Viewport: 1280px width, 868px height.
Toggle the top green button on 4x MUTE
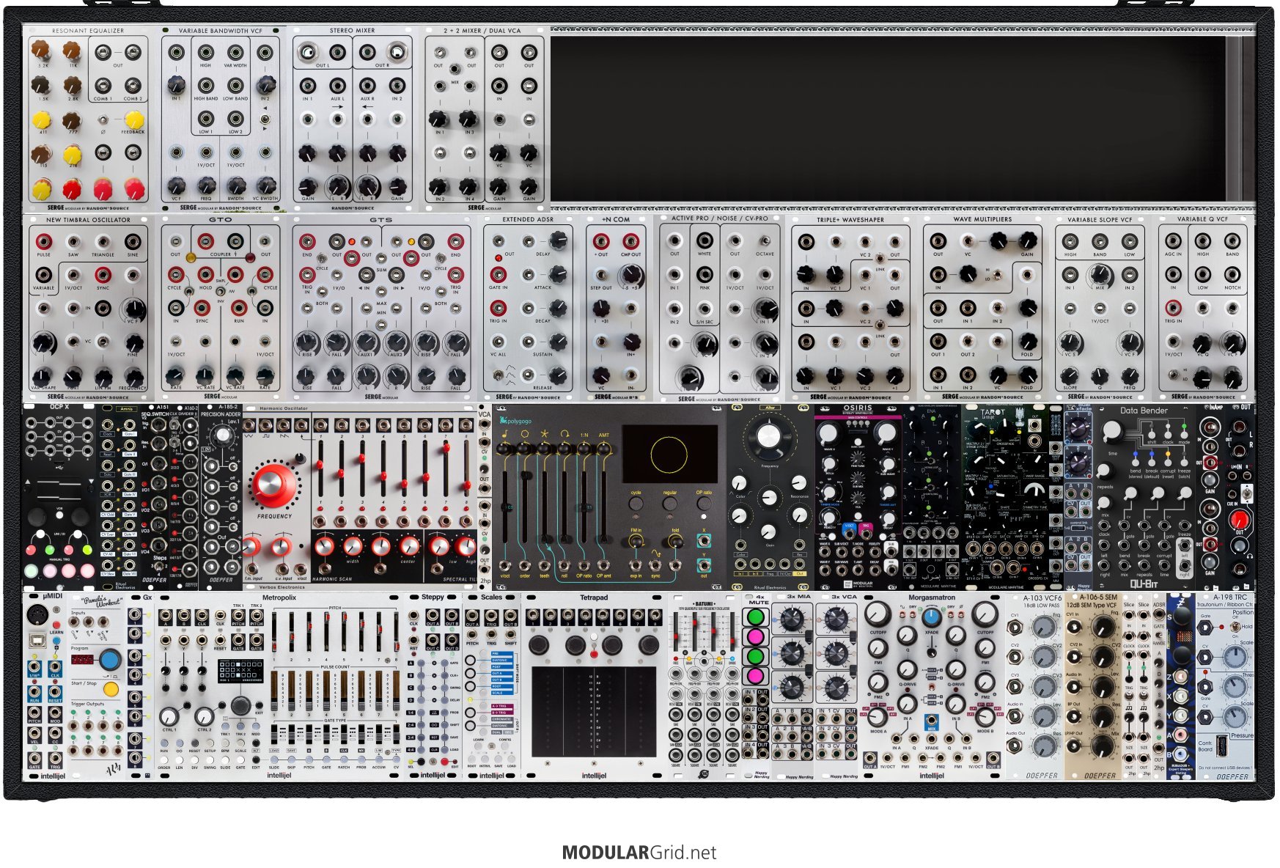tap(755, 617)
